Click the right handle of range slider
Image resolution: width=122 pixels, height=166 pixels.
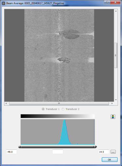click(x=95, y=147)
